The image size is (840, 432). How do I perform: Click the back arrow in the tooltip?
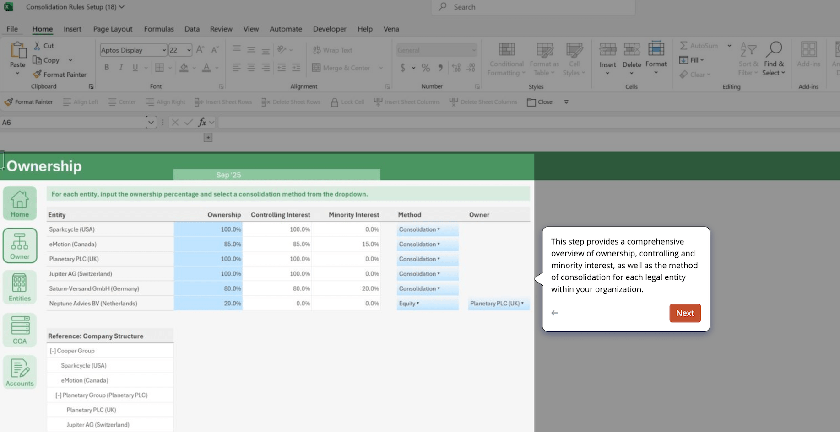click(555, 313)
